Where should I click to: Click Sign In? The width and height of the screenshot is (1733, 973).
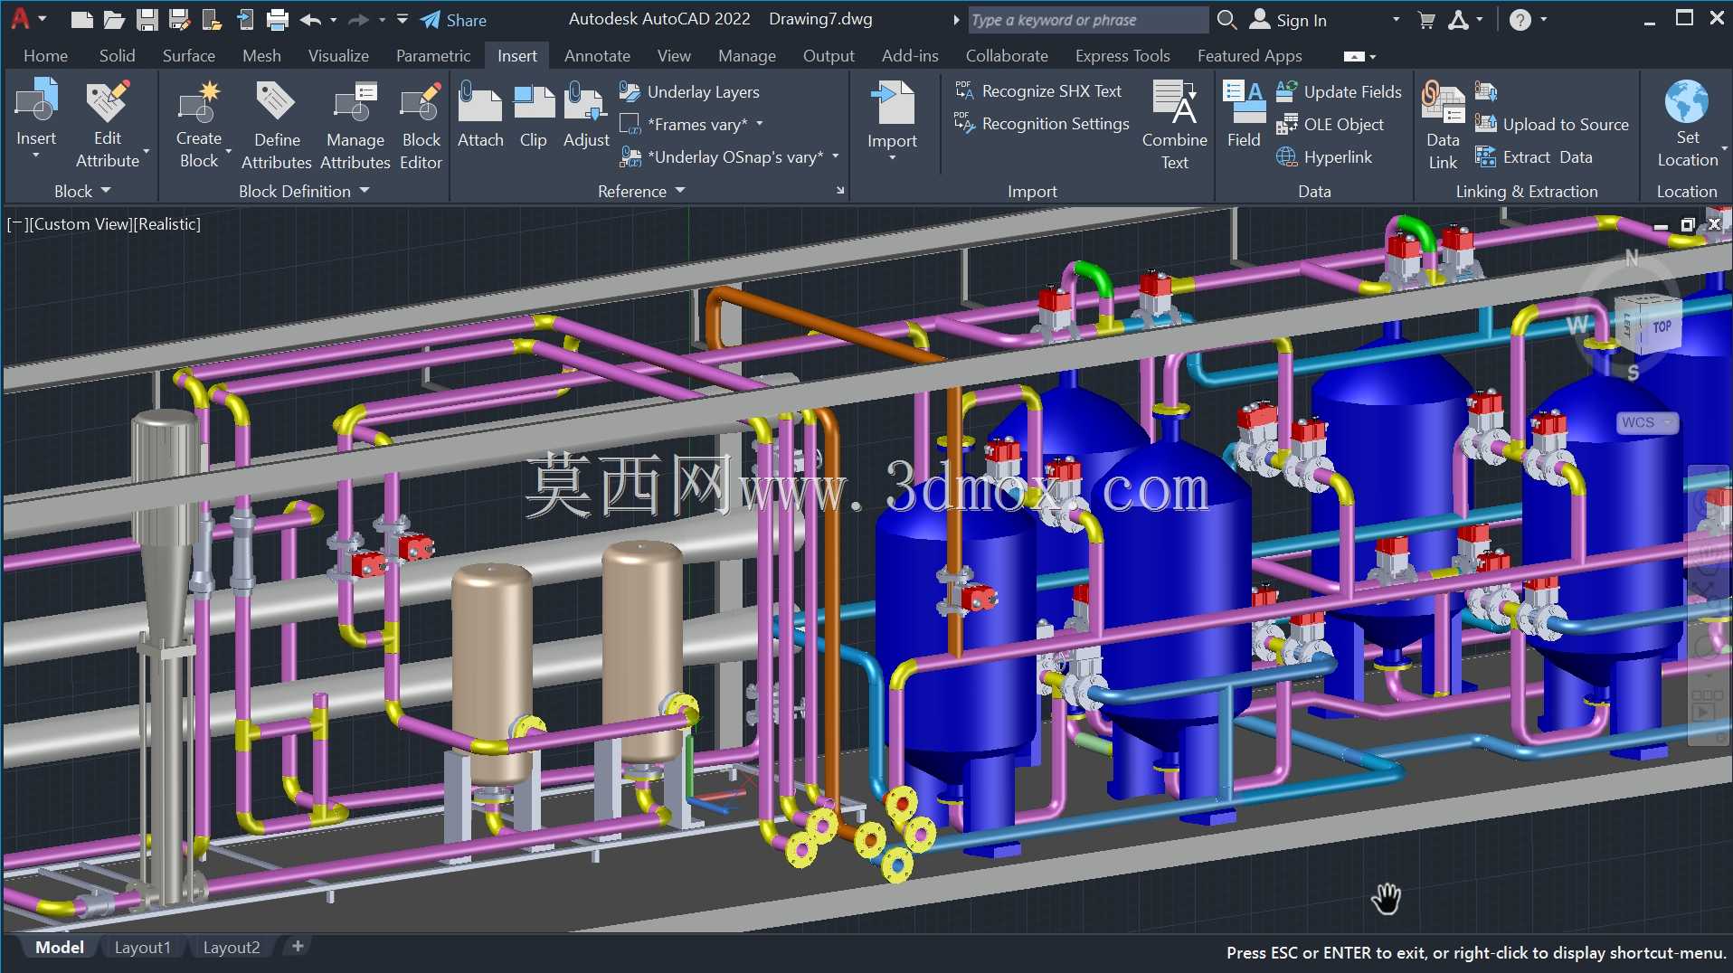click(x=1288, y=20)
